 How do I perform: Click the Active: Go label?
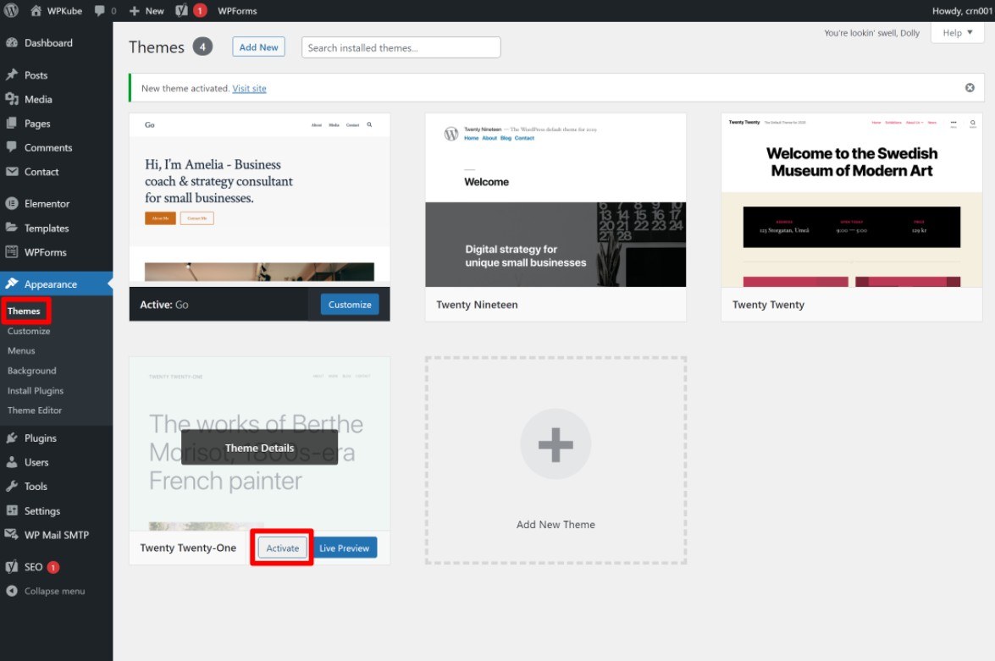click(163, 305)
